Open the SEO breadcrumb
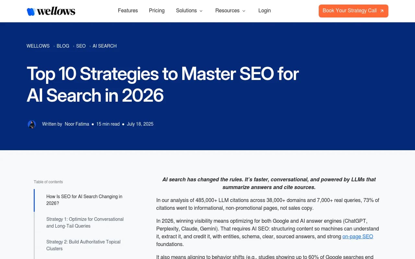Image resolution: width=415 pixels, height=259 pixels. pyautogui.click(x=81, y=46)
